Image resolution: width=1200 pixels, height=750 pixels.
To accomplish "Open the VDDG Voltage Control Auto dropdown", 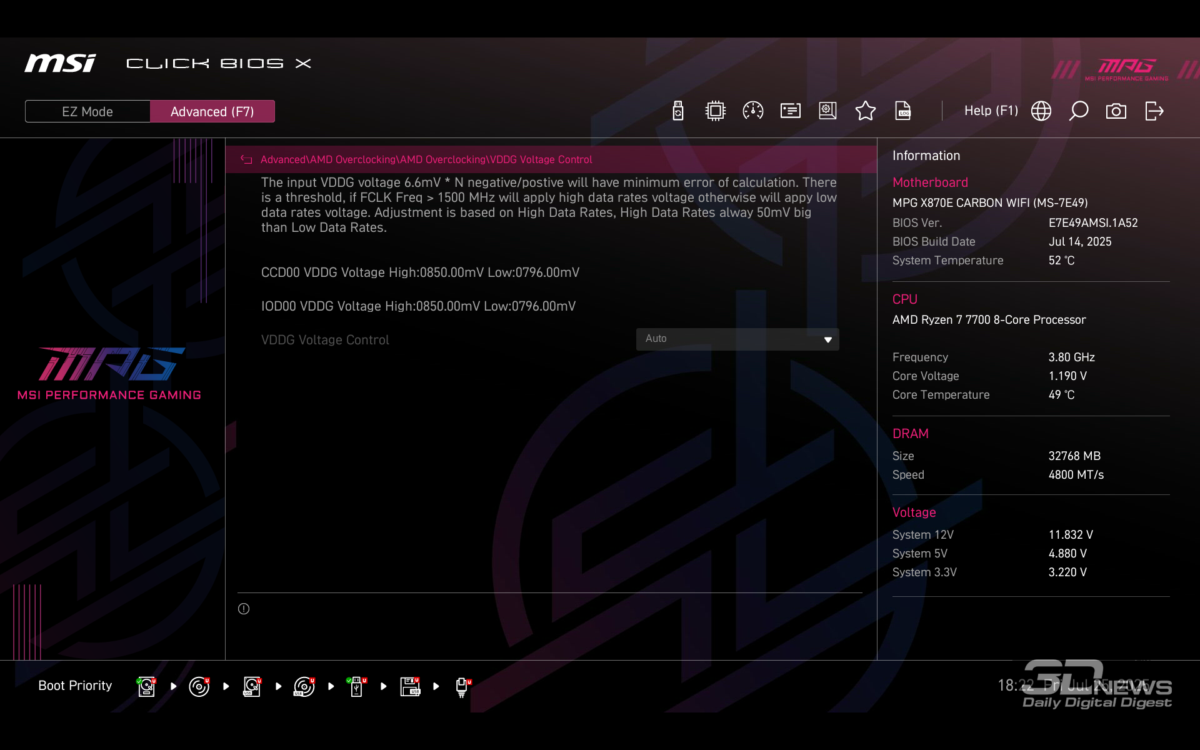I will click(737, 339).
